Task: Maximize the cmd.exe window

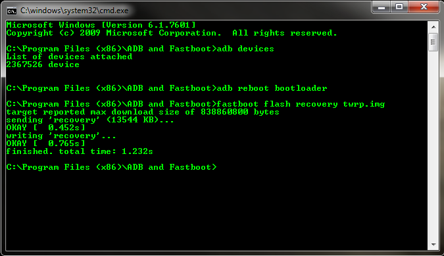Action: 399,7
